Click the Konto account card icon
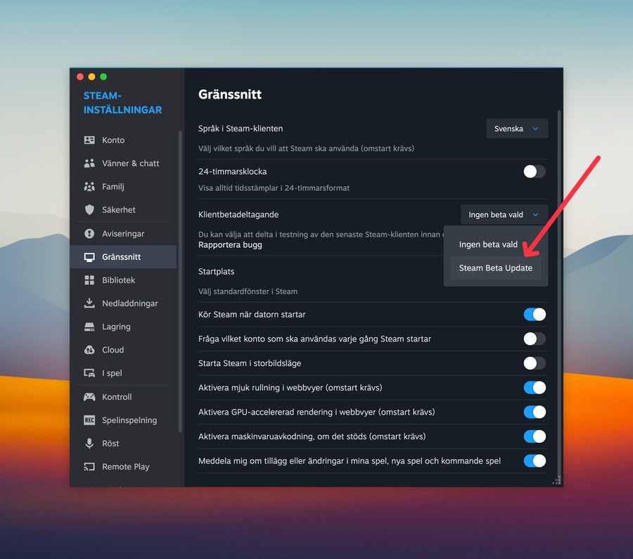This screenshot has width=633, height=559. click(89, 140)
